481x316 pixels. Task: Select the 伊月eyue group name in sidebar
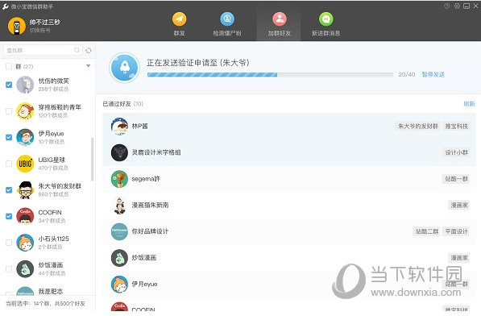point(51,134)
